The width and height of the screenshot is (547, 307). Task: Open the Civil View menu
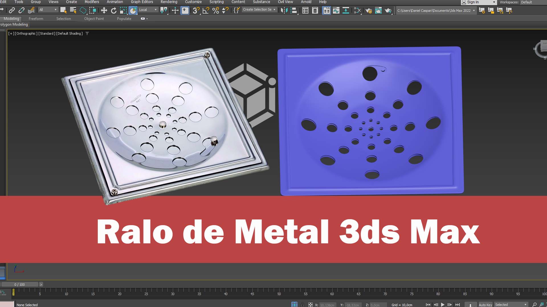pos(285,2)
